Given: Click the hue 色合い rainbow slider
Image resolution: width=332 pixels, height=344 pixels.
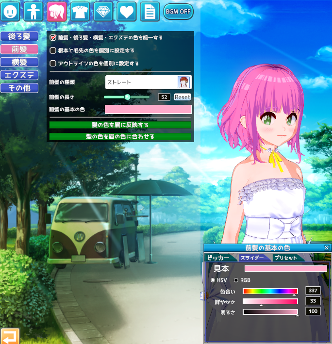Looking at the screenshot, I should [270, 291].
